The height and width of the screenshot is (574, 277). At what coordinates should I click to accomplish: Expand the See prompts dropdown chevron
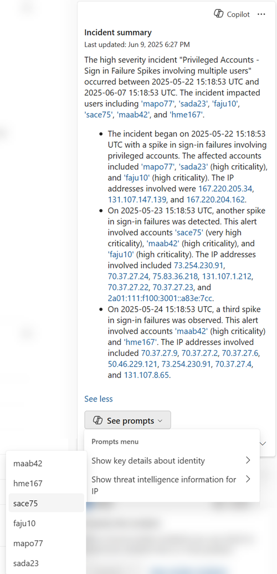click(x=160, y=421)
